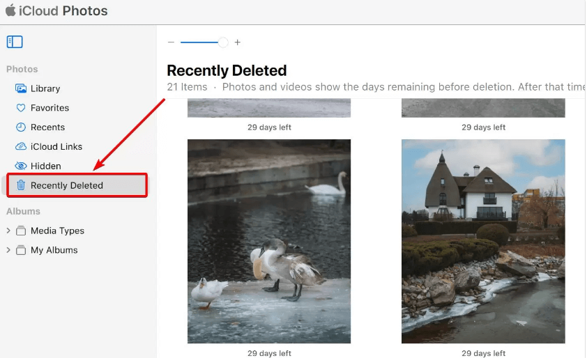Open the Library section label
Viewport: 587px width, 358px height.
[45, 88]
